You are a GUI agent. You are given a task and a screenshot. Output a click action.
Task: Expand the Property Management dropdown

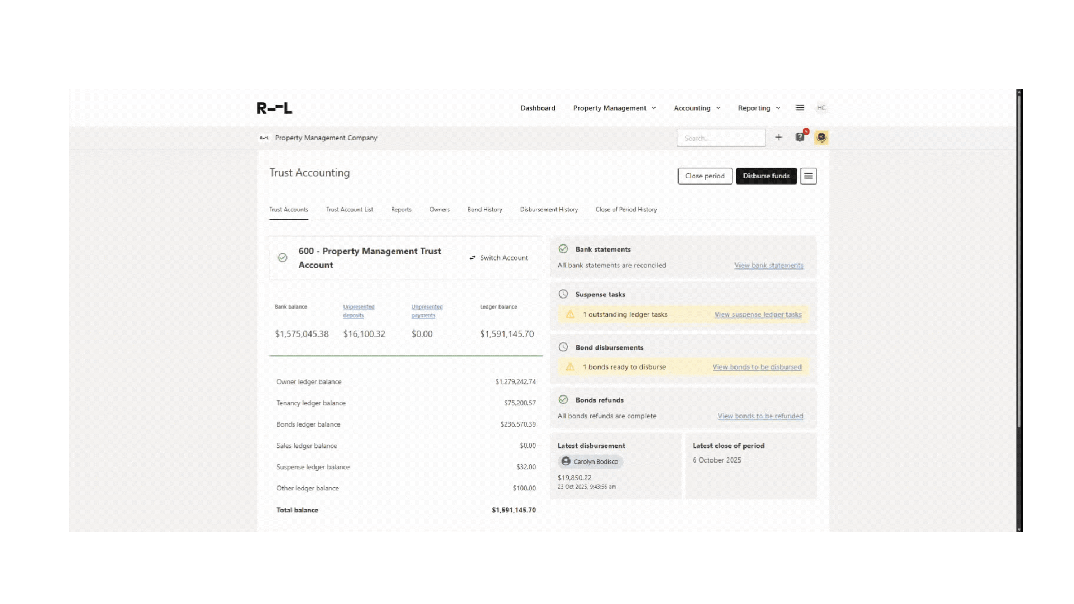(614, 108)
